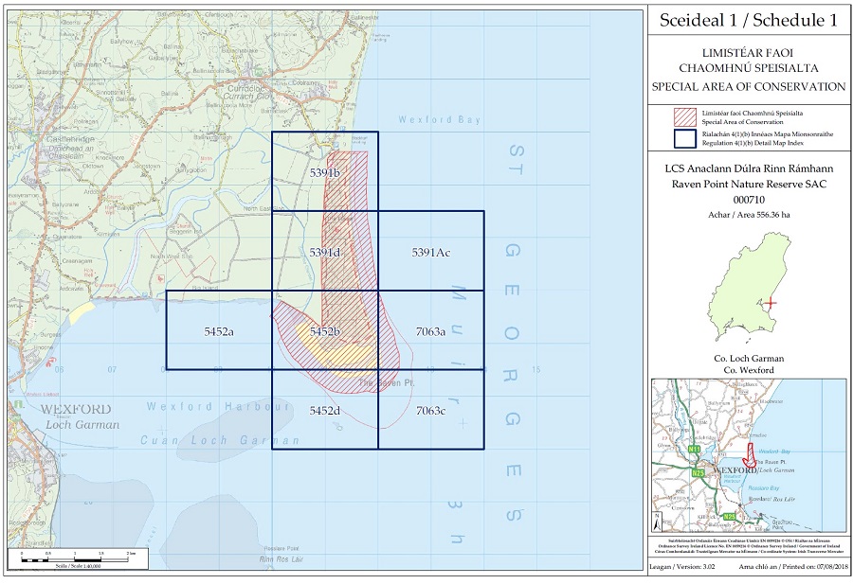Click the 'Sceideal 1 / Schedule 1' title
853x584 pixels.
(x=749, y=21)
